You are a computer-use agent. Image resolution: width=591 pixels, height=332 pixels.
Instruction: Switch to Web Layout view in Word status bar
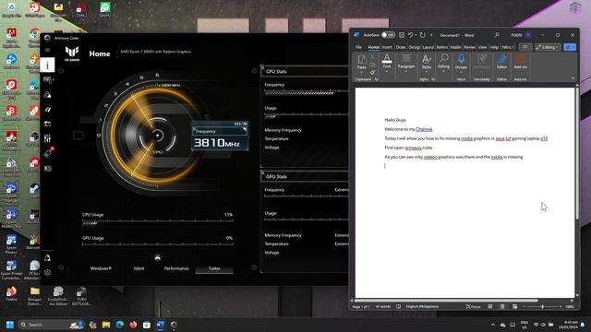tap(515, 307)
